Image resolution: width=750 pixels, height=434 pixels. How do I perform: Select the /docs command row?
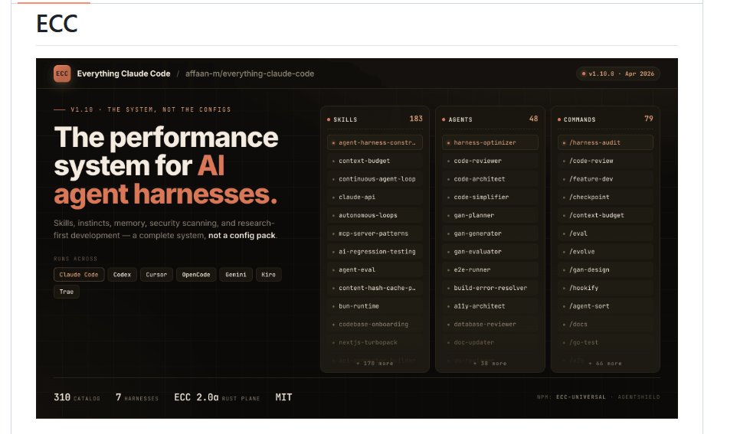pos(605,324)
